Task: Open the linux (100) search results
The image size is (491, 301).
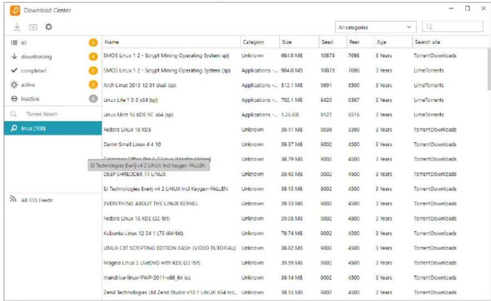Action: click(53, 128)
